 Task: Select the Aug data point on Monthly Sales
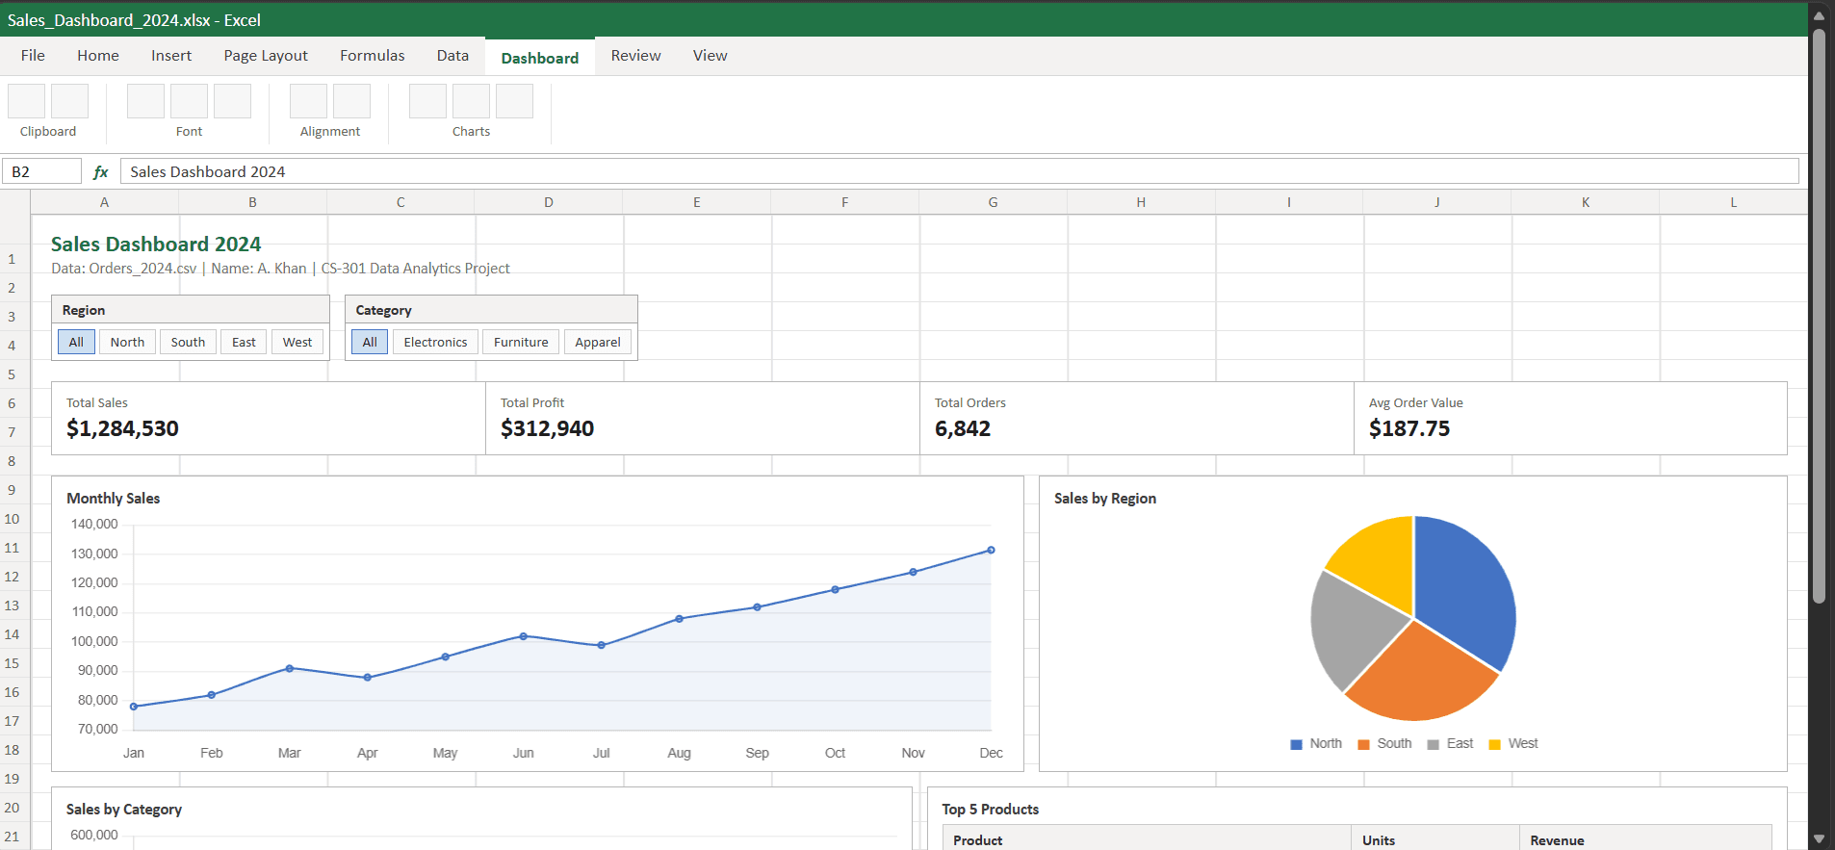coord(680,619)
